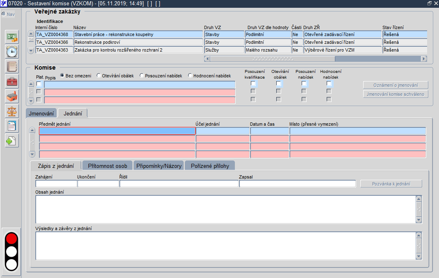This screenshot has width=439, height=278.
Task: Click the Řídil input field
Action: (x=179, y=184)
